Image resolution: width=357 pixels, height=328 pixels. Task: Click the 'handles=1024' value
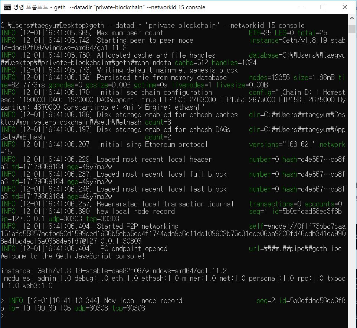click(234, 63)
